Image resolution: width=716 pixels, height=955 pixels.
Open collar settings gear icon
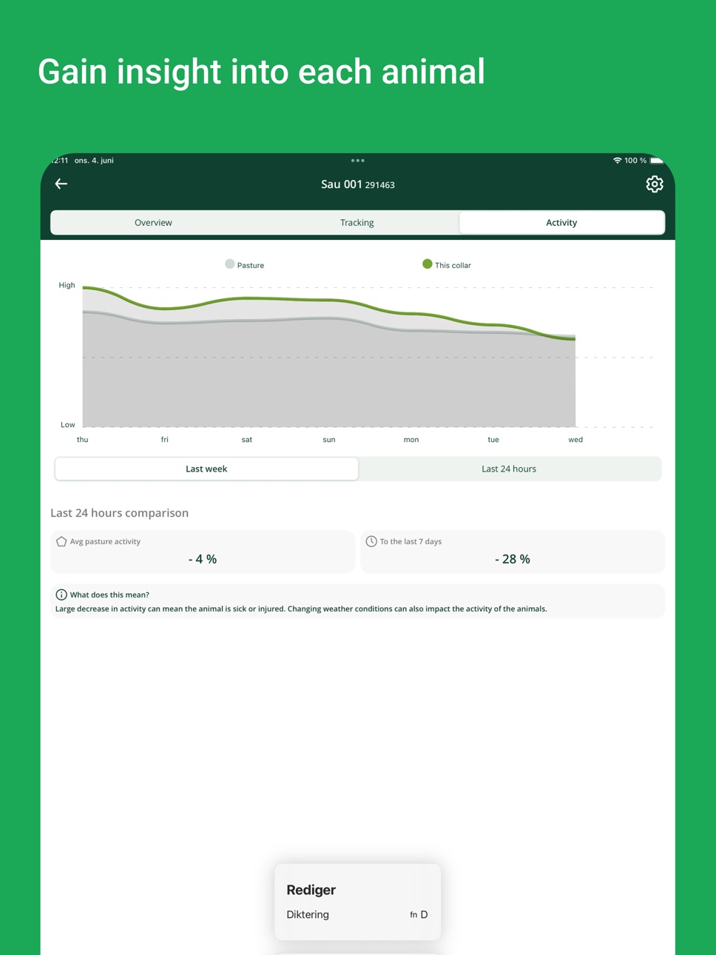point(654,184)
